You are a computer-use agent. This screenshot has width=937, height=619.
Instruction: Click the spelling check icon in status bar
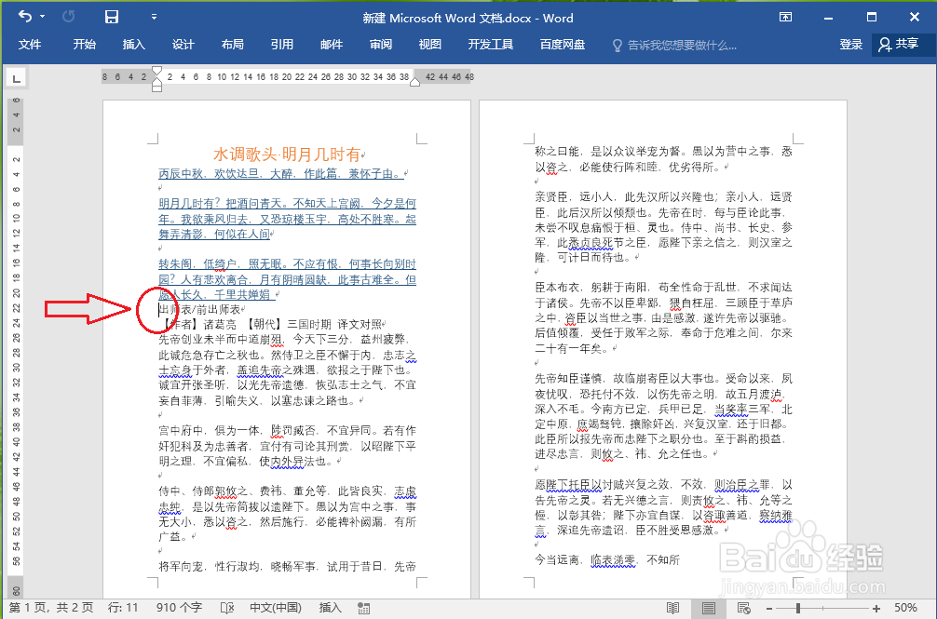(226, 607)
